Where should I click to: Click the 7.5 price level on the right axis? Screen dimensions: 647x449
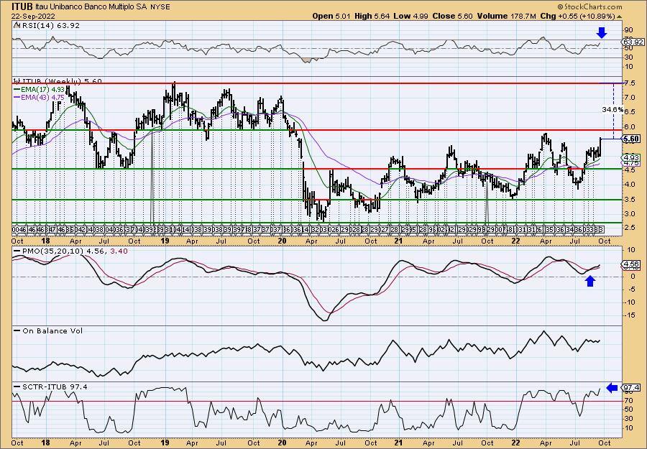pos(630,83)
